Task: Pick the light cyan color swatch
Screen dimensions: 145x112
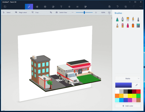Action: pyautogui.click(x=117, y=100)
